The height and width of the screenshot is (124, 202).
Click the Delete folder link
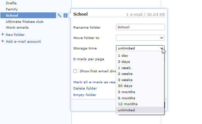(x=85, y=89)
